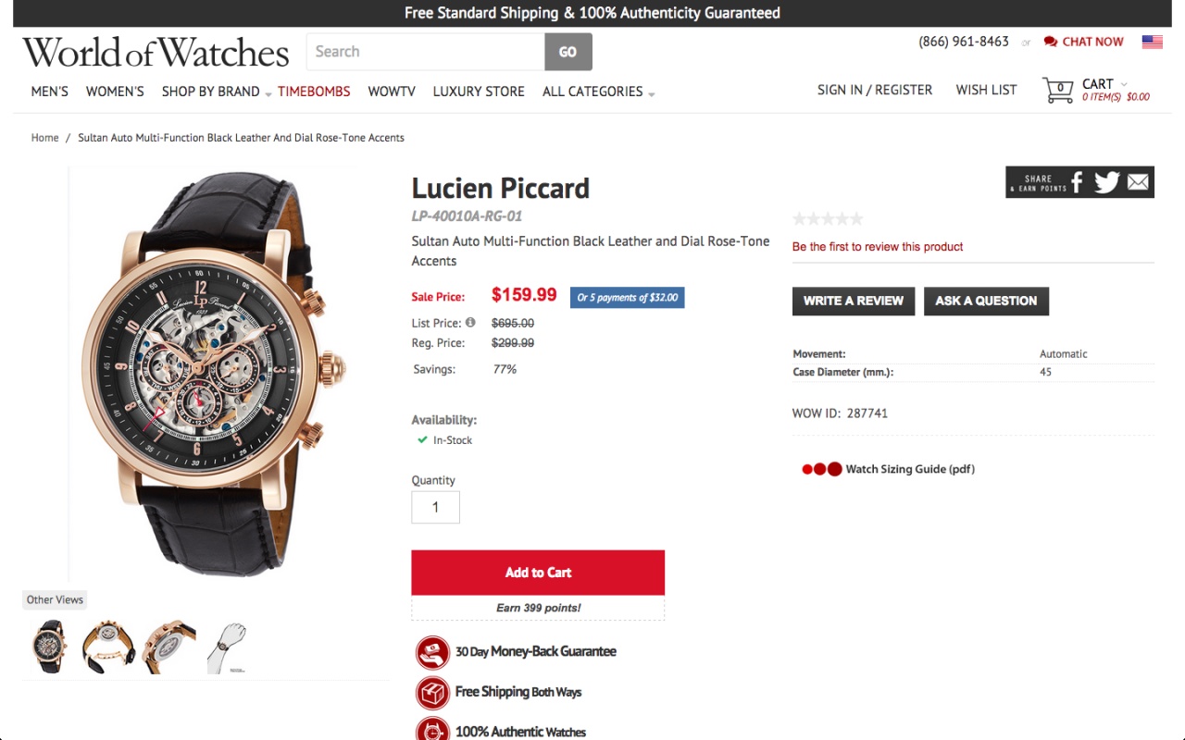Share product by email envelope icon
Screen dimensions: 1185x740
[1138, 182]
